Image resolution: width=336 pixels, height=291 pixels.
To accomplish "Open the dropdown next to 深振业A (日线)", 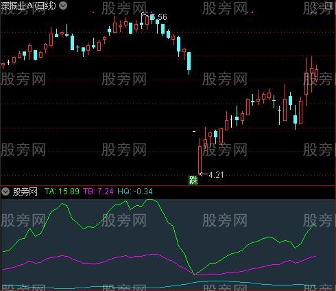I will (63, 5).
